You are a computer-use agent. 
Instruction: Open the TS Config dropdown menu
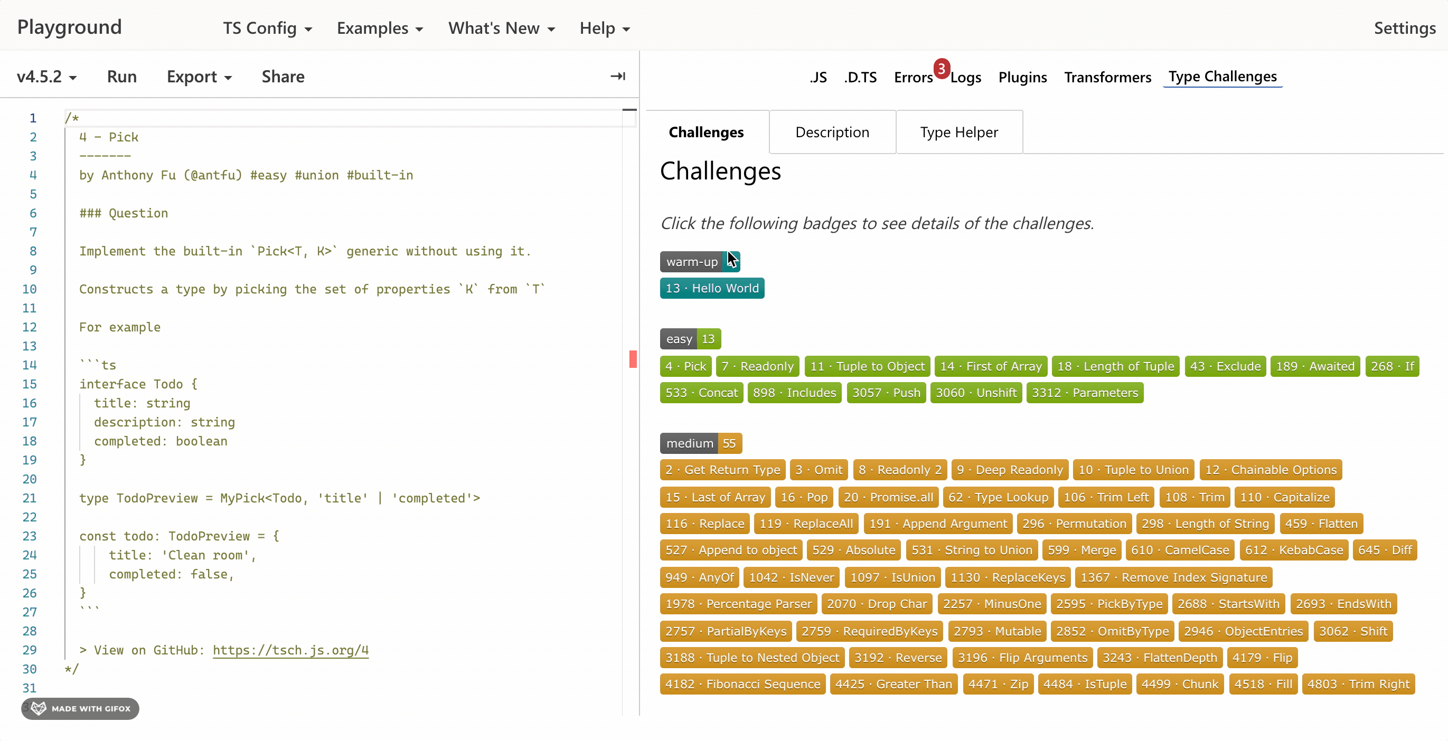coord(267,28)
